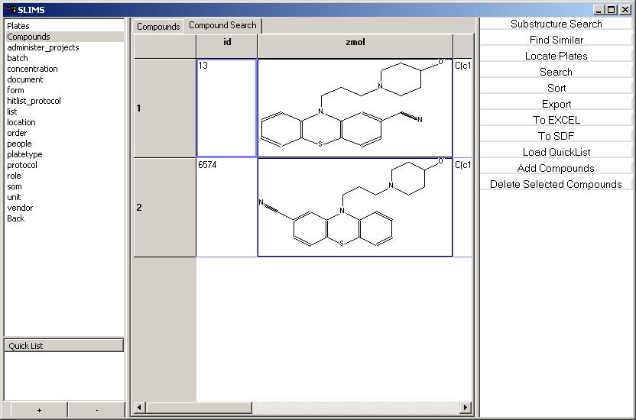Viewport: 636px width, 420px height.
Task: Click the horizontal scrollbar right arrow
Action: [x=466, y=408]
